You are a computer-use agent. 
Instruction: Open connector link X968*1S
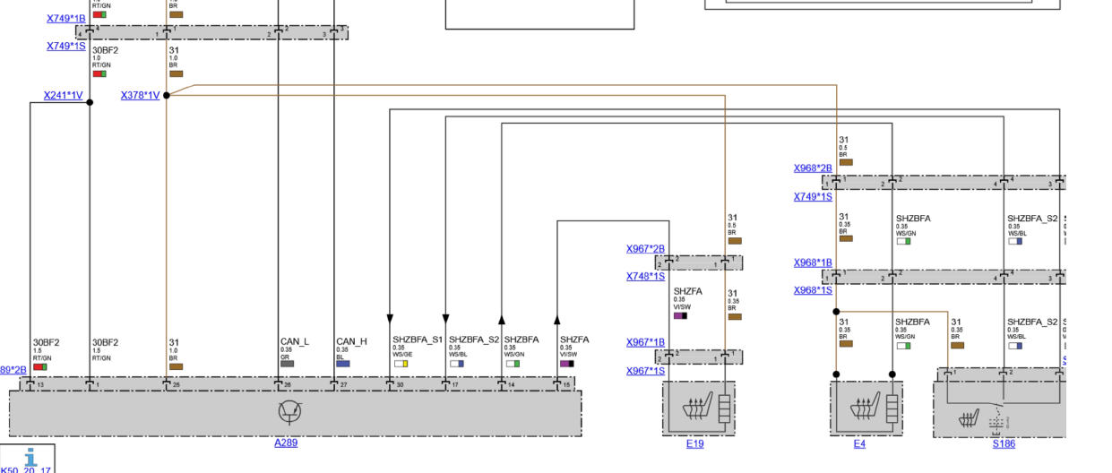click(813, 290)
